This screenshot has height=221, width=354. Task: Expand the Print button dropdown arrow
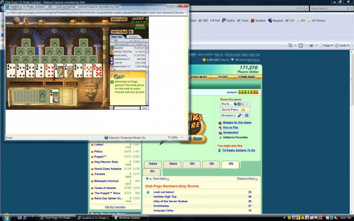click(x=316, y=45)
